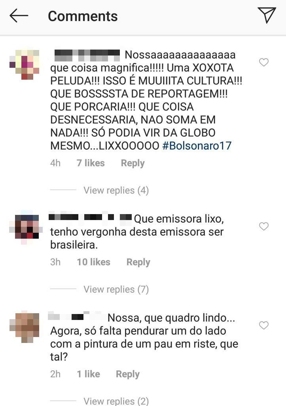Reply to the comment posted 4h ago

pos(133,163)
